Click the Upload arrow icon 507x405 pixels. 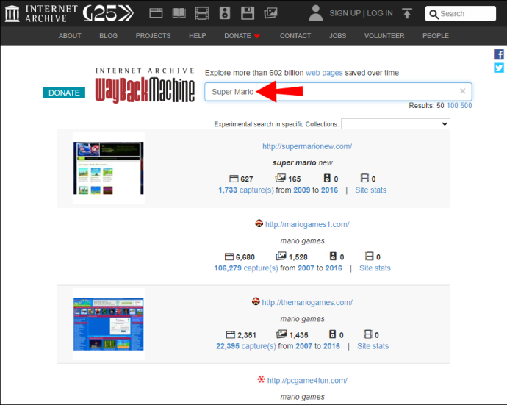click(407, 13)
